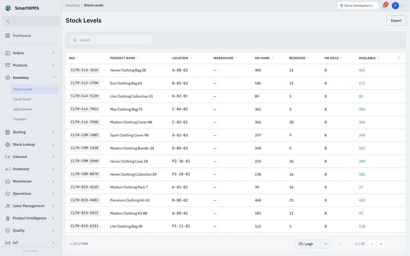Collapse the Inventory menu chevron
The image size is (410, 256).
(x=54, y=77)
